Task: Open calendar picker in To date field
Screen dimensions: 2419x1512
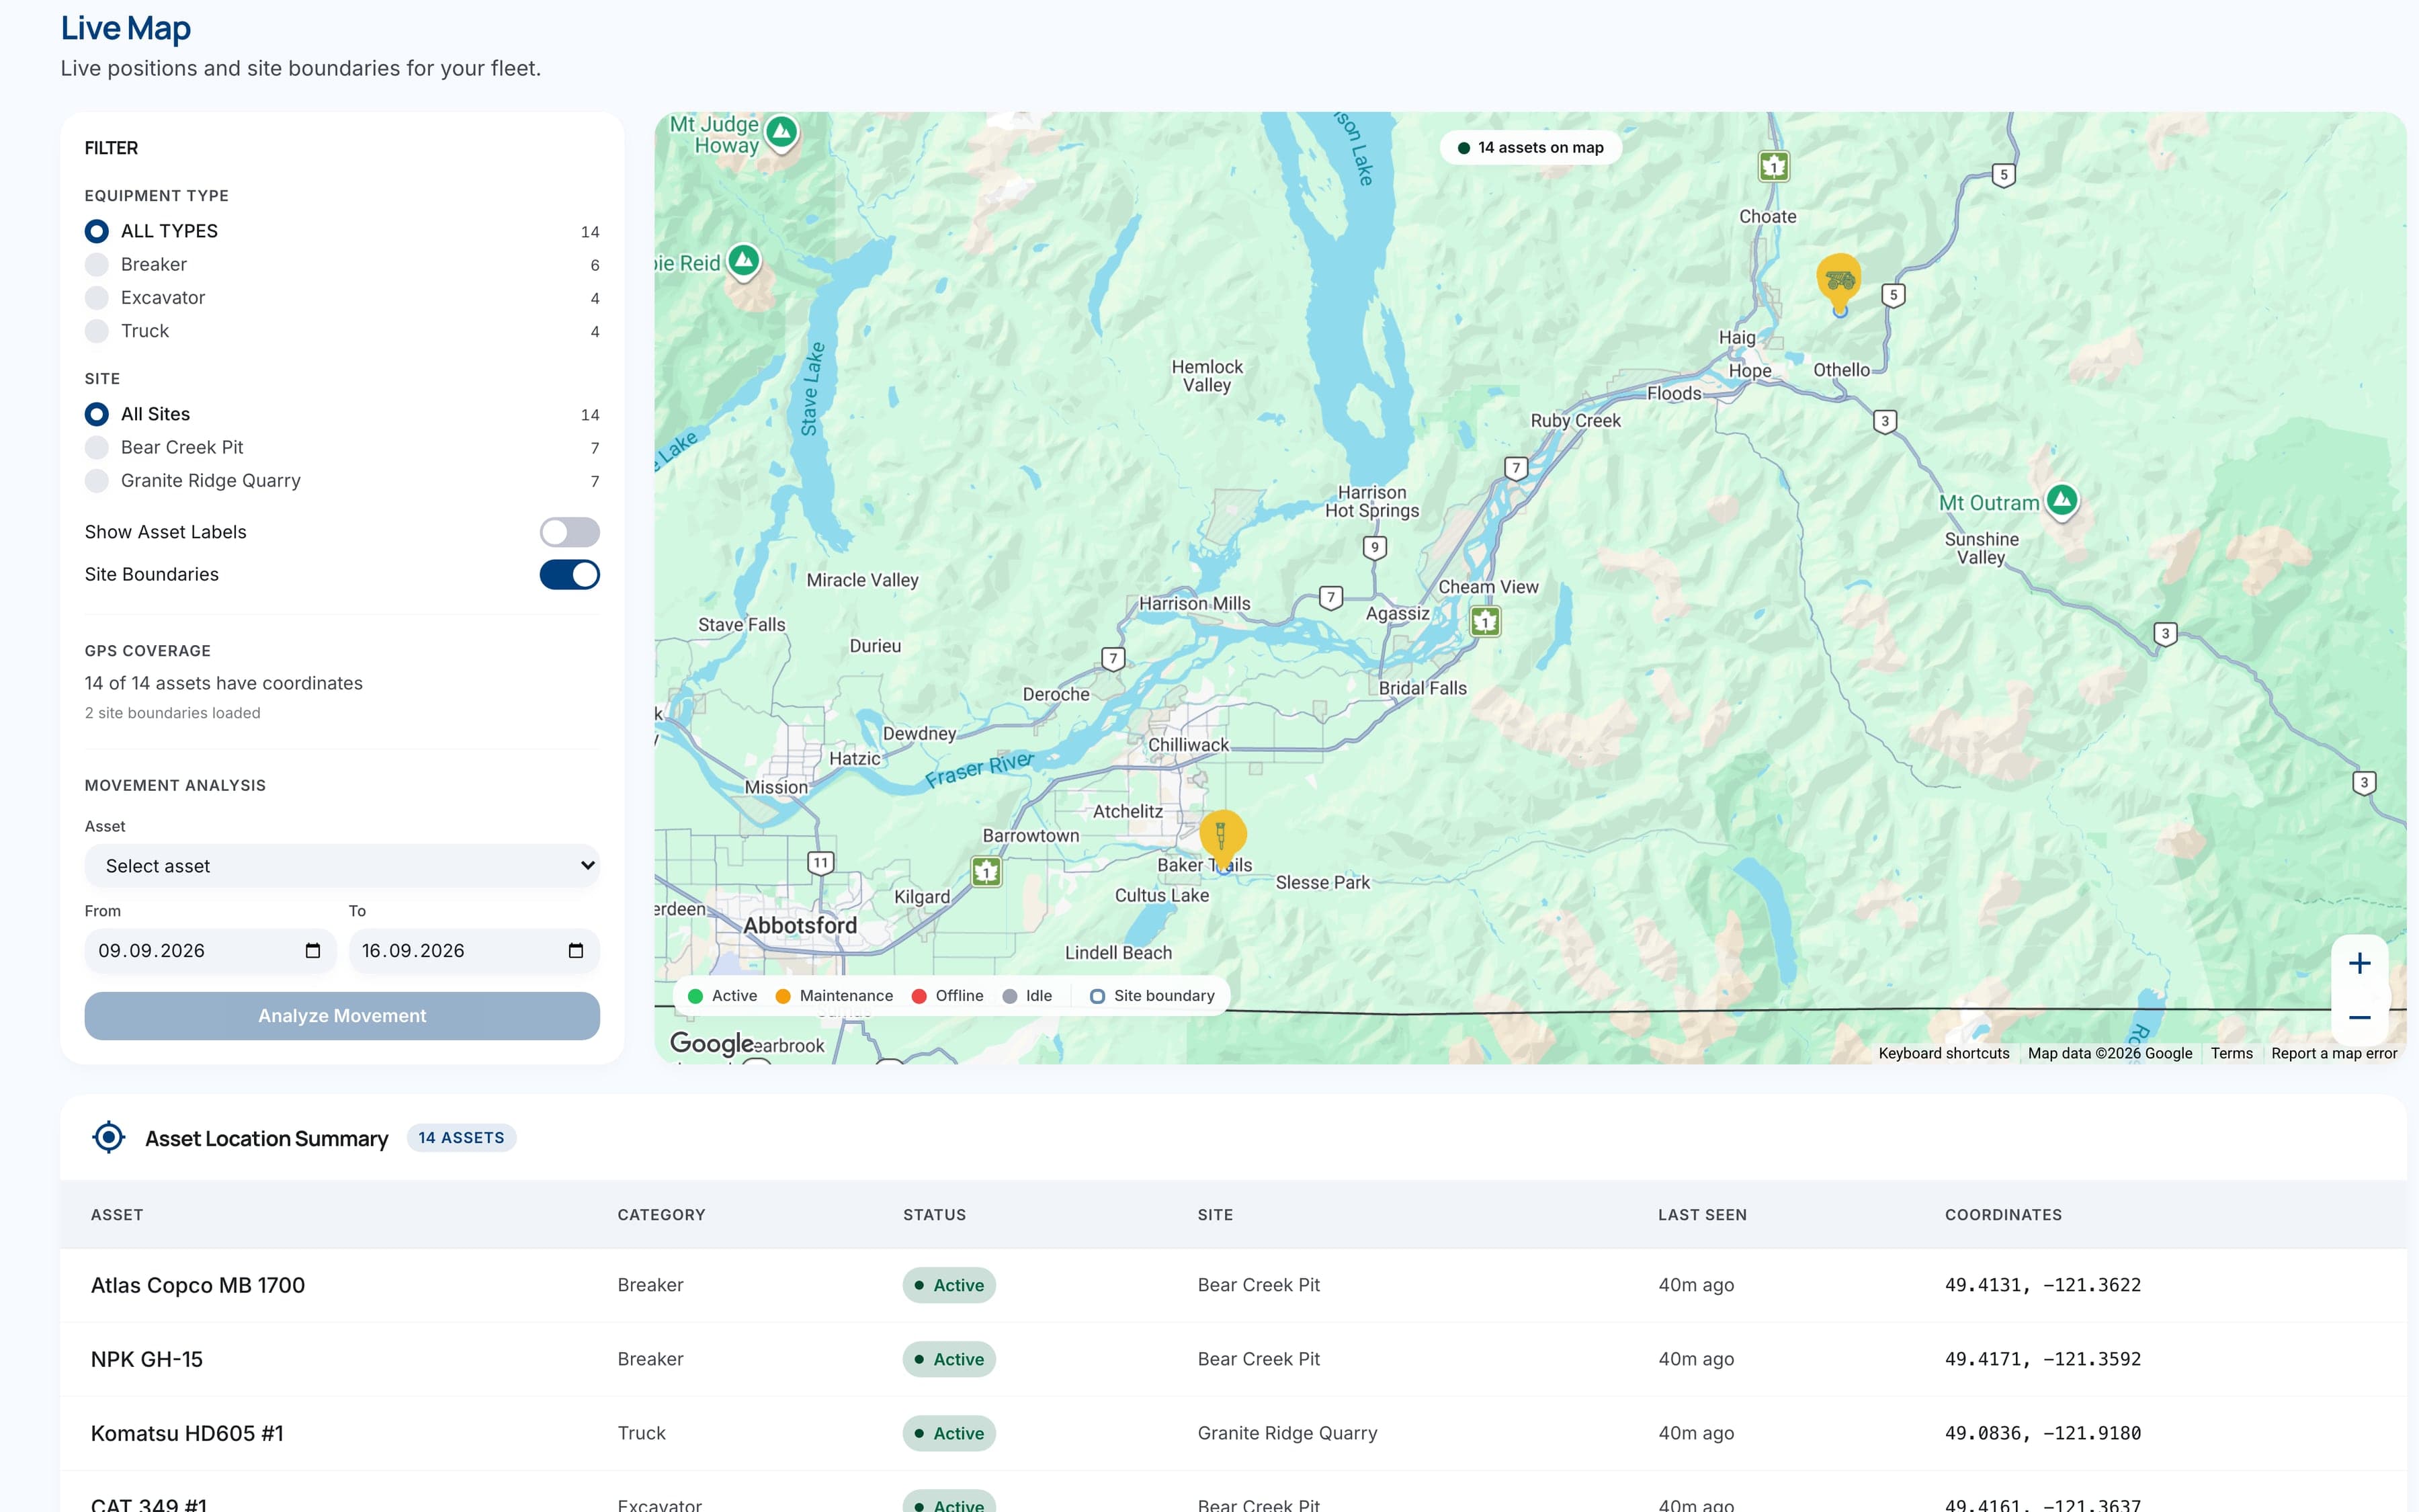Action: point(576,950)
